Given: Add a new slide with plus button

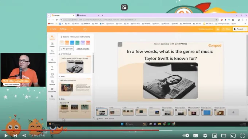Looking at the screenshot, I should pos(233,112).
